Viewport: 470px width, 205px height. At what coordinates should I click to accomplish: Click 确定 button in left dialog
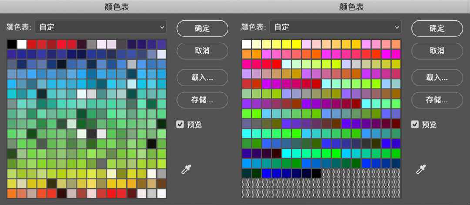point(202,28)
